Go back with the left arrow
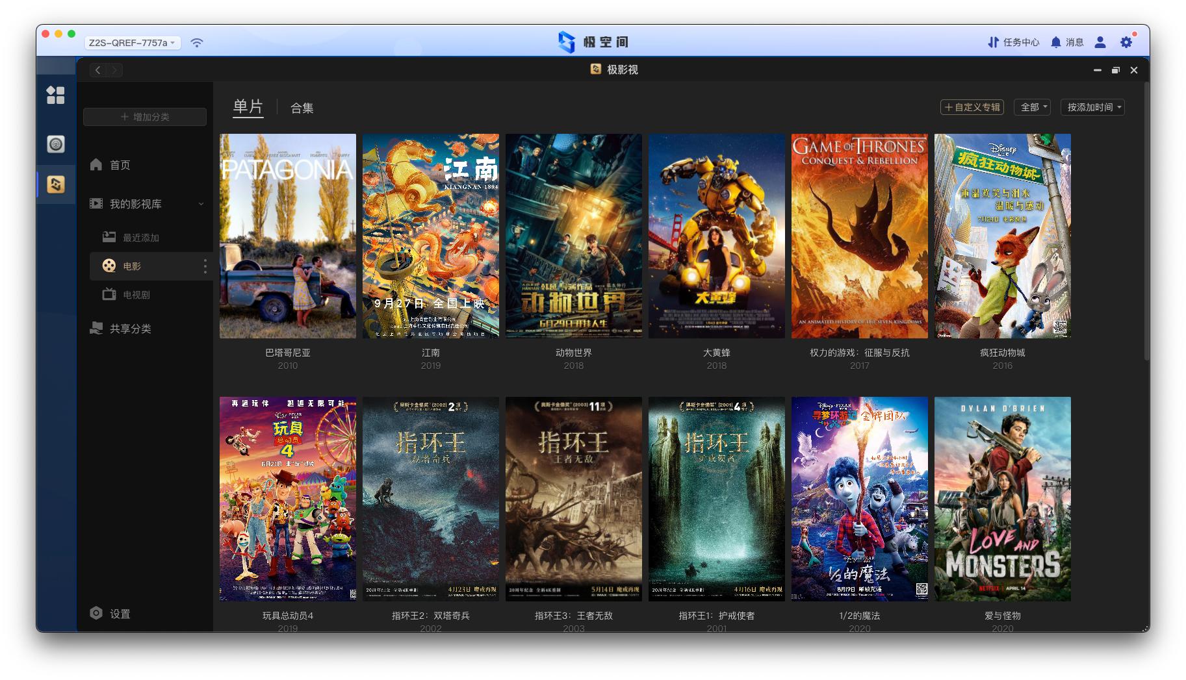 click(98, 70)
